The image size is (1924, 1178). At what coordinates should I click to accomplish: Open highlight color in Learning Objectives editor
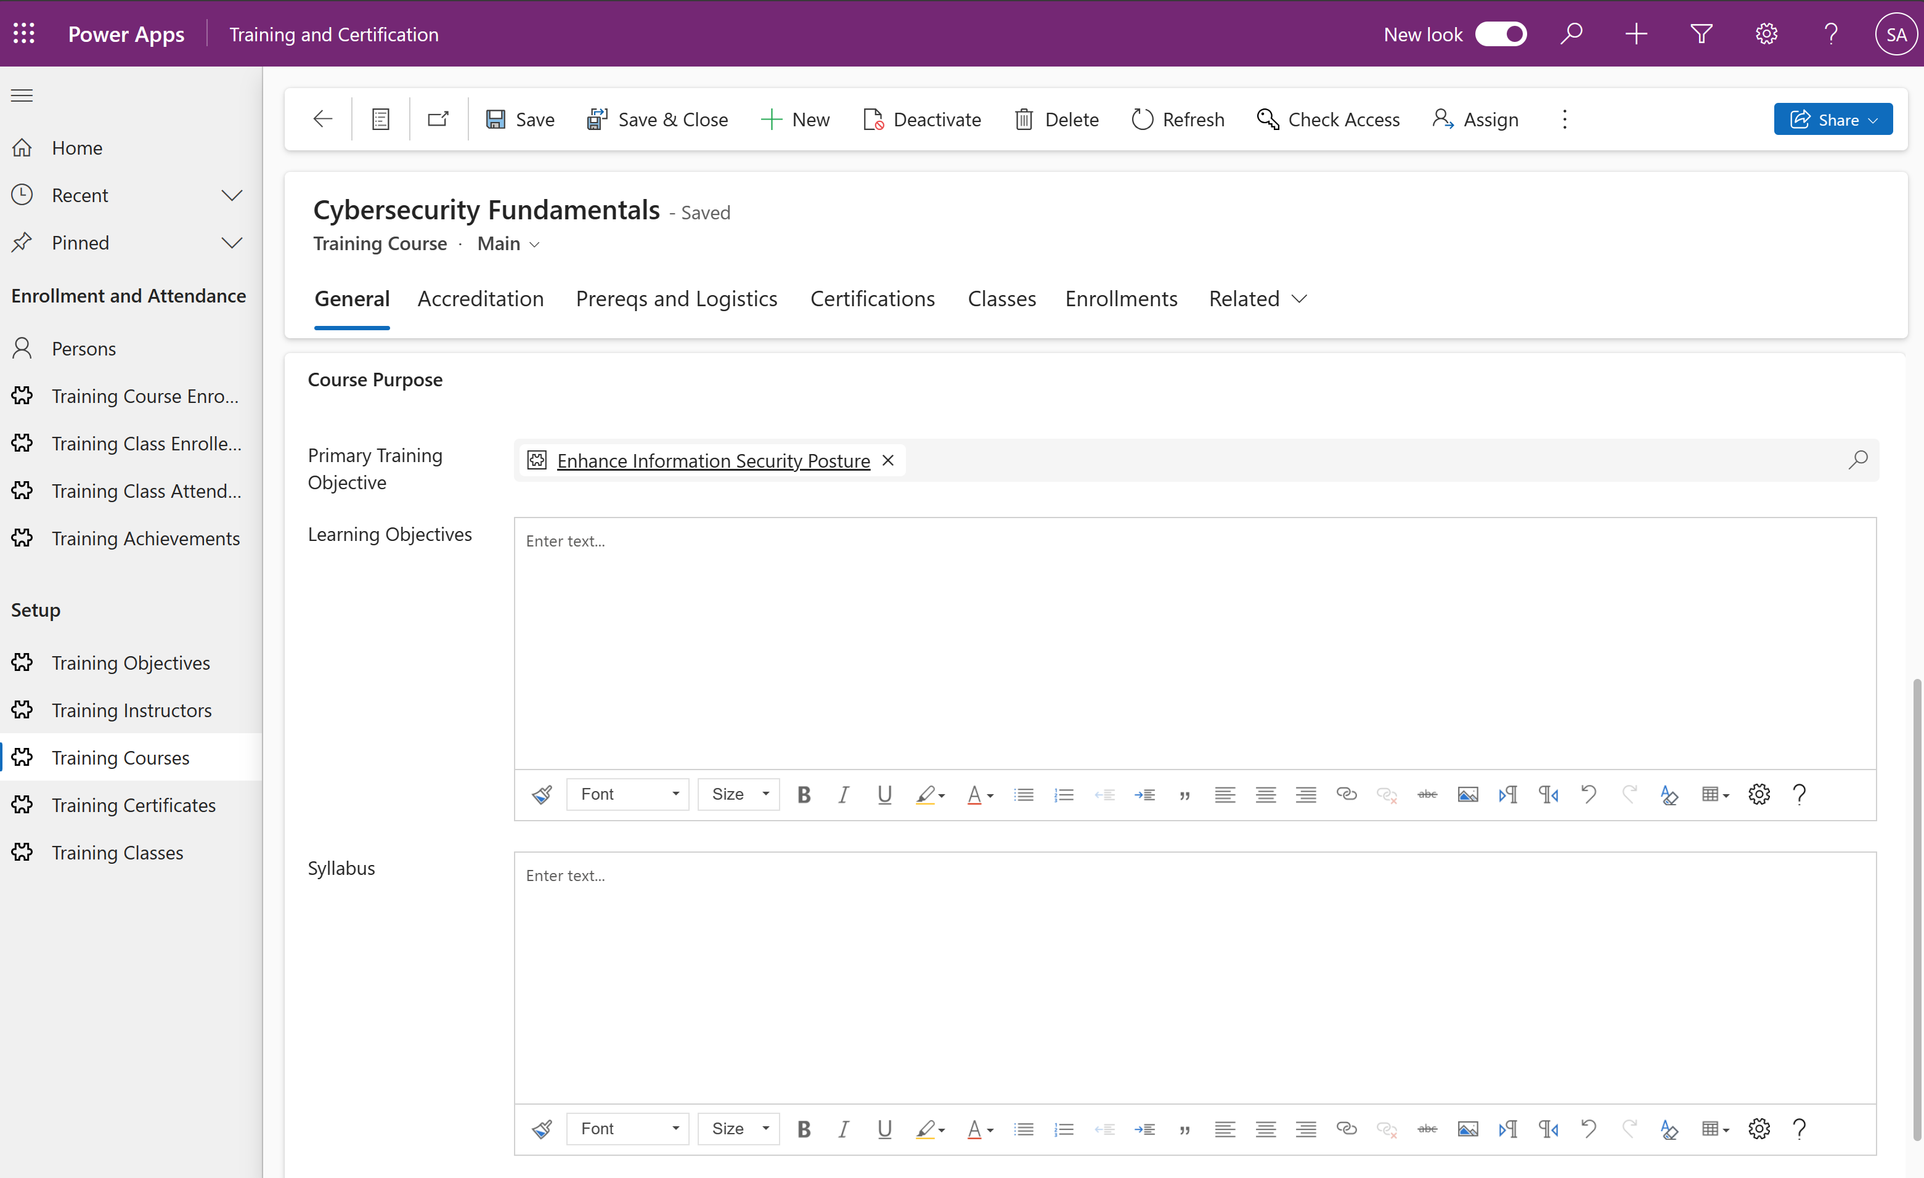point(930,795)
